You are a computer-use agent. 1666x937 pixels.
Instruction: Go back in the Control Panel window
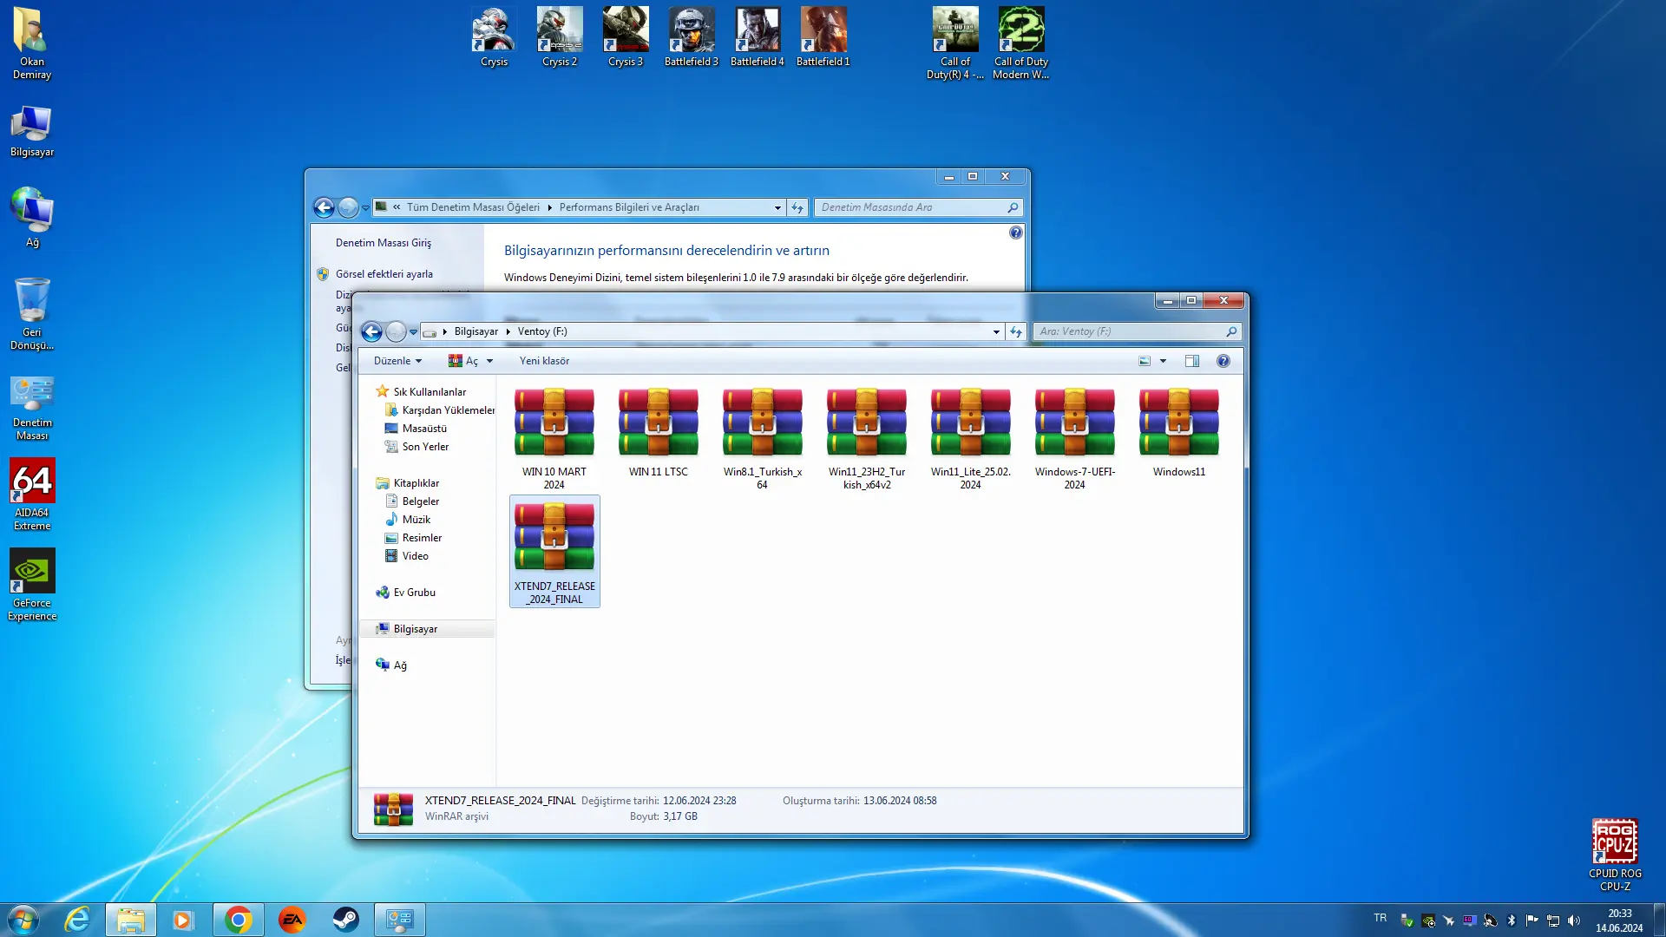click(324, 207)
